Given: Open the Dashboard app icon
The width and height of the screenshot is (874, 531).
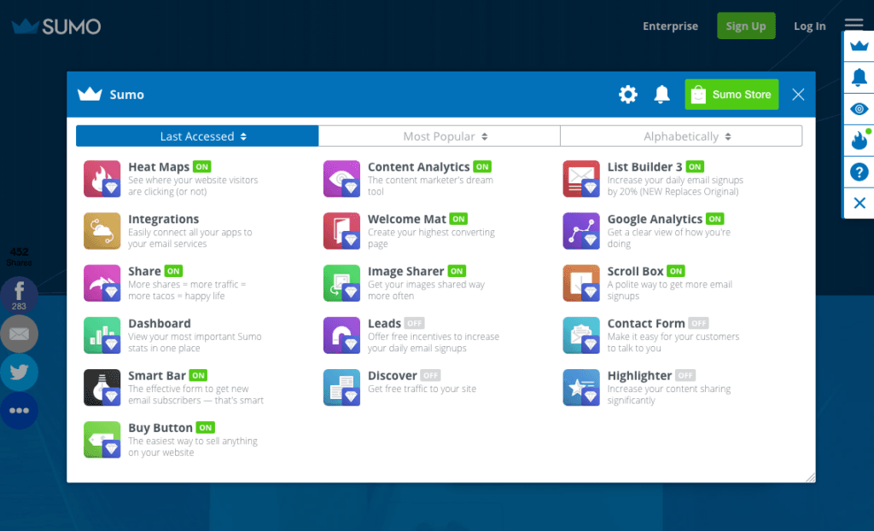Looking at the screenshot, I should [x=102, y=336].
